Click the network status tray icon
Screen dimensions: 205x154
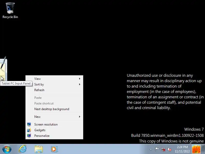click(x=163, y=149)
